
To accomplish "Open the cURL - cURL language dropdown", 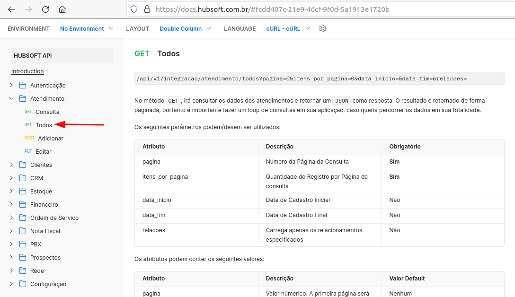I will click(x=288, y=28).
